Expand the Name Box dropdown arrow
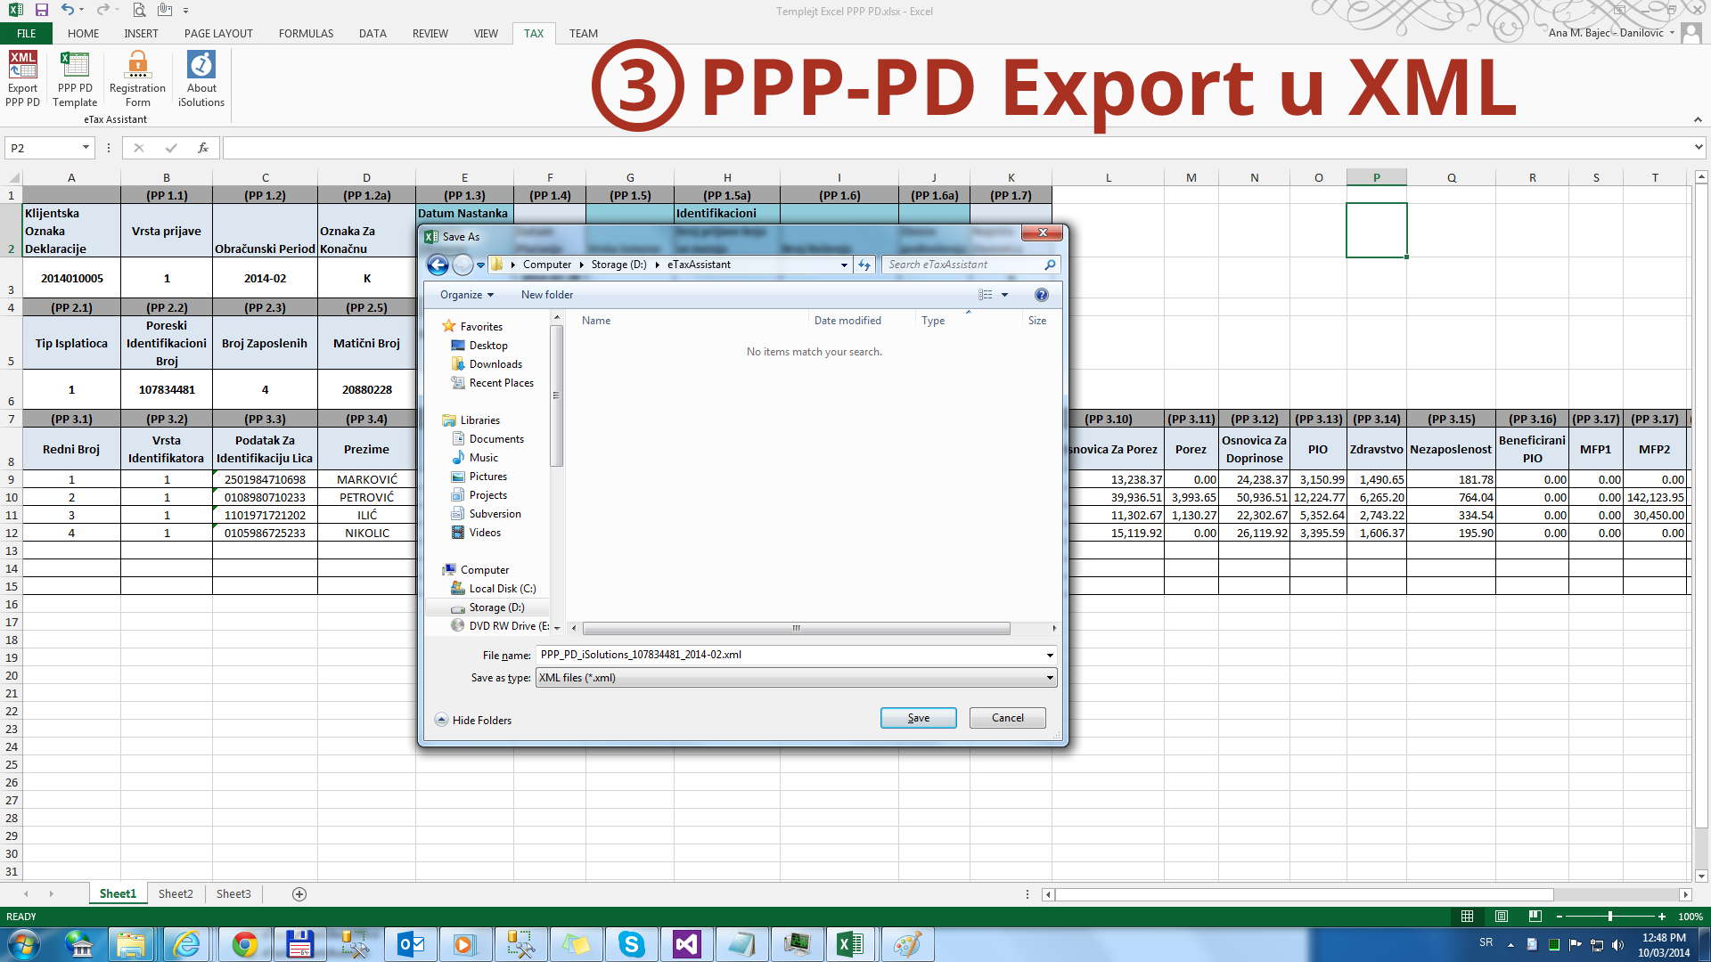Screen dimensions: 1711x962 (x=86, y=148)
